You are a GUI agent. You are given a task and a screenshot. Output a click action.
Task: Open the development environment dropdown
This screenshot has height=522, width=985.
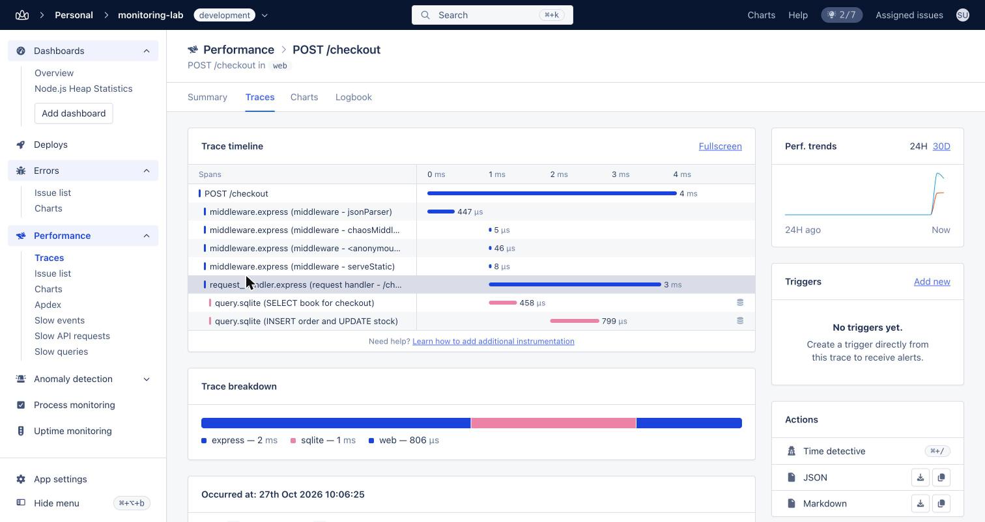coord(264,15)
